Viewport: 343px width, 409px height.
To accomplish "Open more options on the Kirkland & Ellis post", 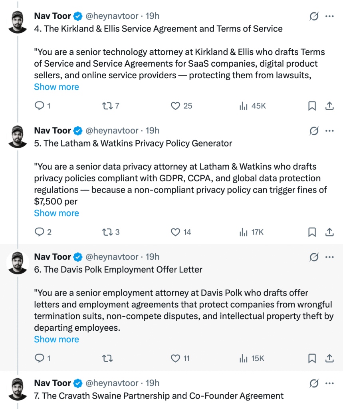I will [329, 16].
